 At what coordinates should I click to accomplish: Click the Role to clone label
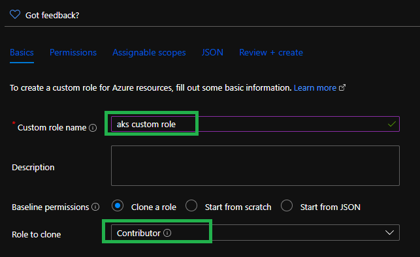tap(37, 235)
